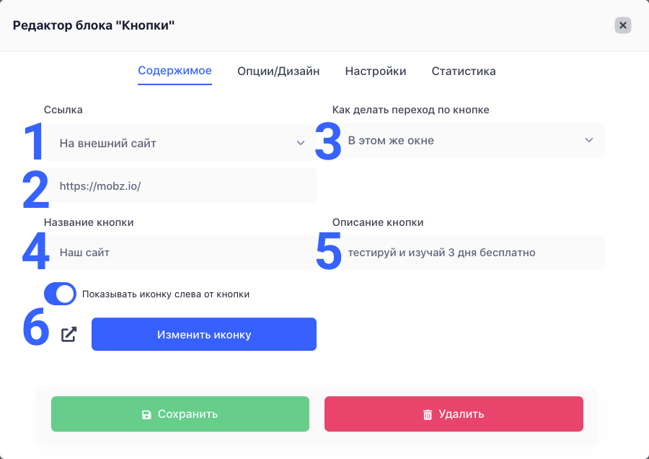This screenshot has height=459, width=649.
Task: Click the 'Описание кнопки' label
Action: [x=377, y=222]
